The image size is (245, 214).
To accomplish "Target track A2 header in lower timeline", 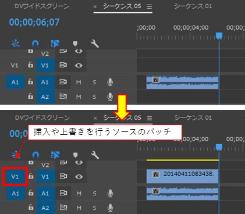I will [x=45, y=208].
